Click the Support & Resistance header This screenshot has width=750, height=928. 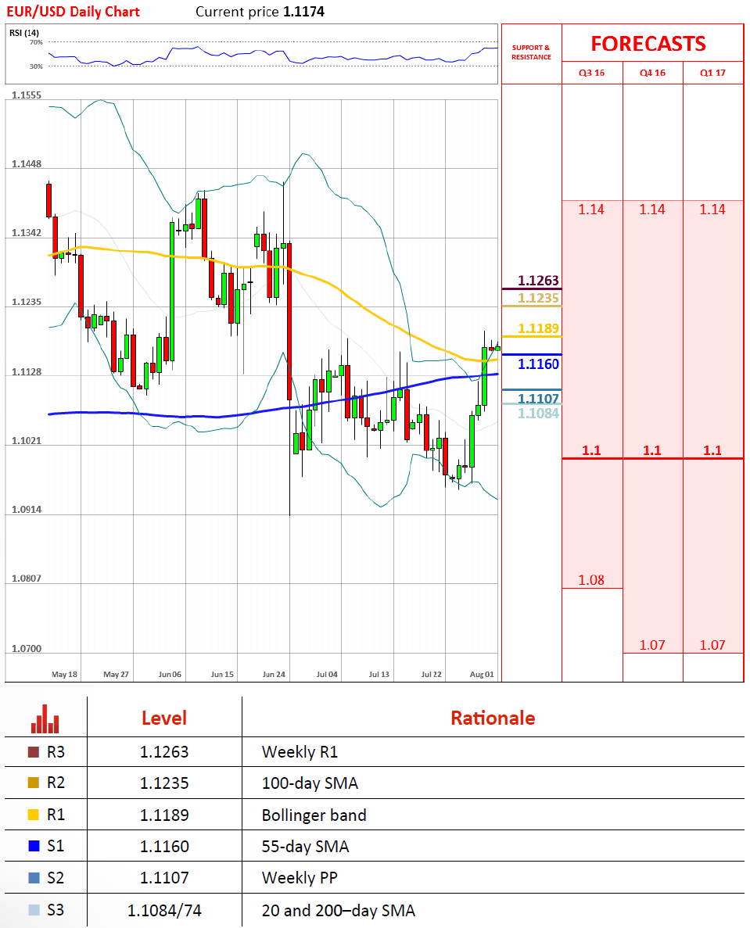pos(531,52)
